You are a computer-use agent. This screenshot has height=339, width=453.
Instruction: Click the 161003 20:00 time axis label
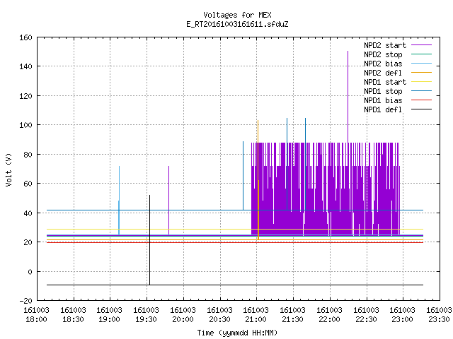click(x=183, y=315)
